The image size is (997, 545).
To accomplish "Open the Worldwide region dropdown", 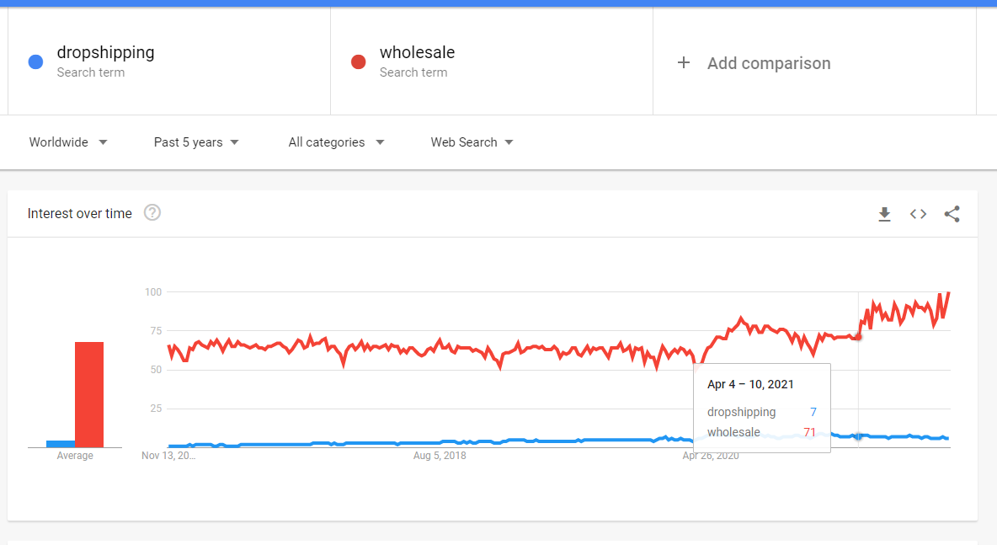I will coord(68,142).
